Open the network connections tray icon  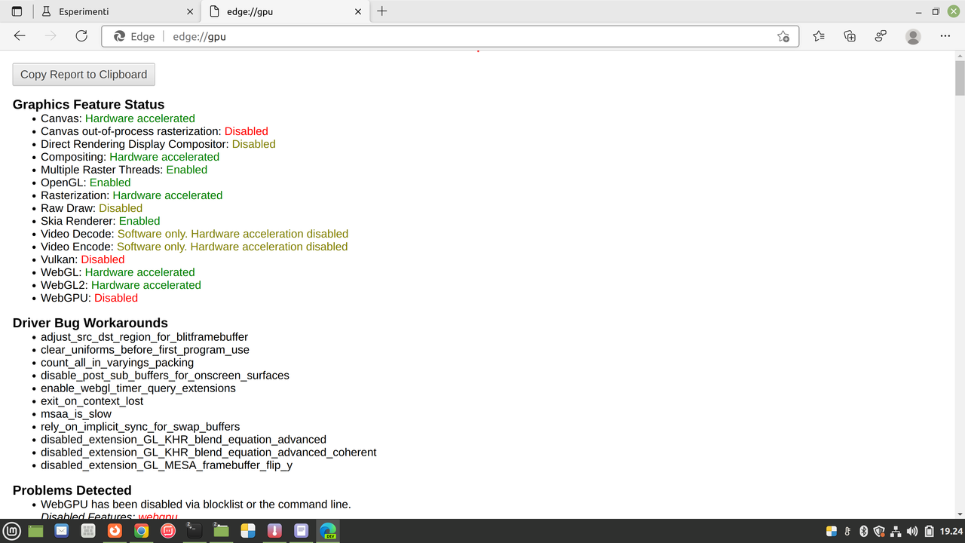[896, 531]
